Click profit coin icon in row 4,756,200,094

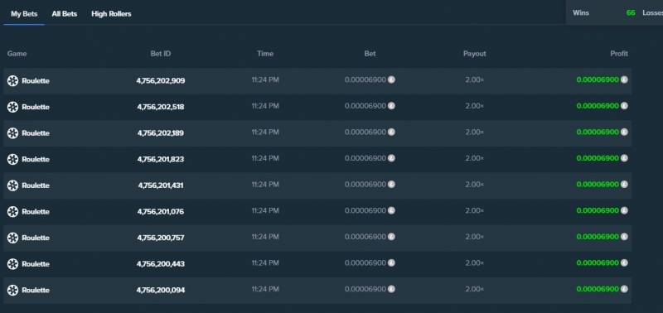pyautogui.click(x=624, y=289)
